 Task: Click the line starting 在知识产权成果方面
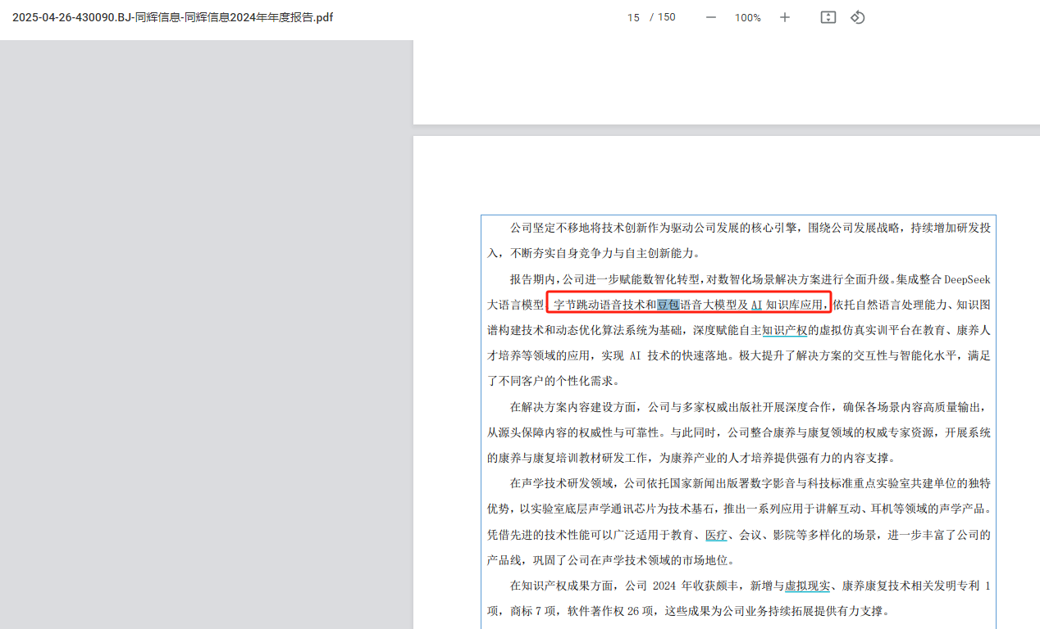click(x=750, y=586)
